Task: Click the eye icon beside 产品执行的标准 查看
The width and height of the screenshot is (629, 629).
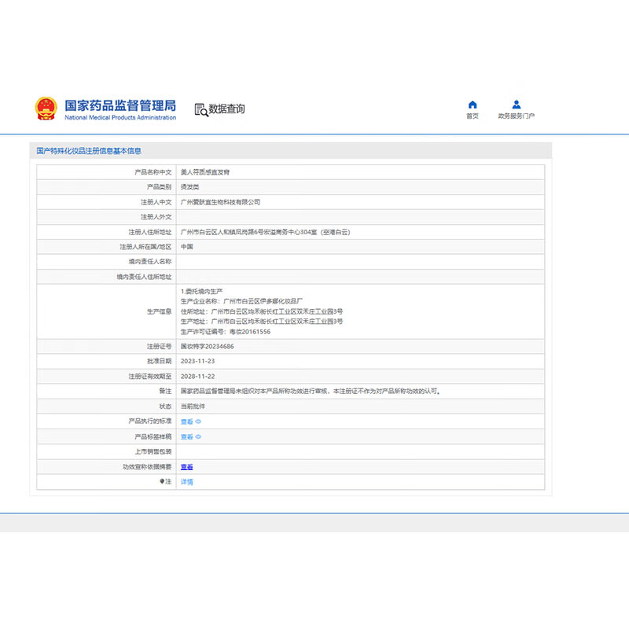Action: click(198, 421)
